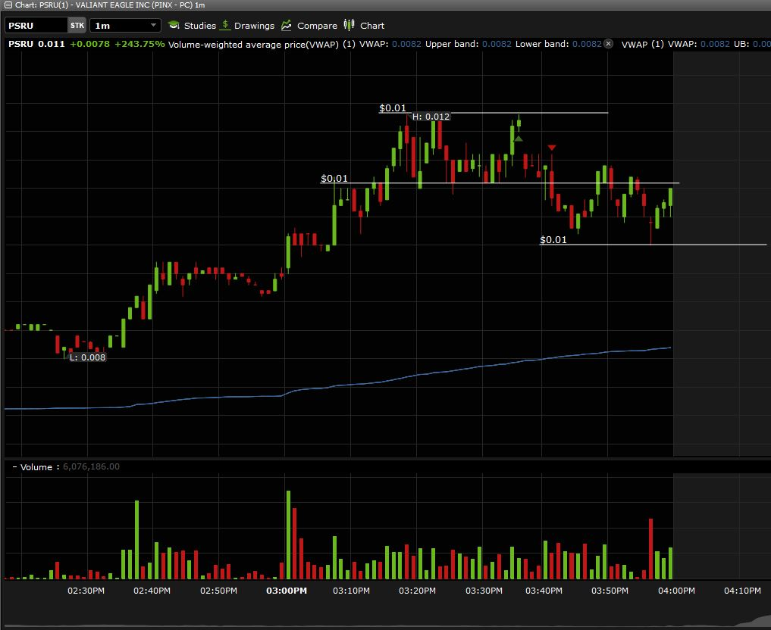Click the 04:00PM time axis label

pyautogui.click(x=676, y=591)
